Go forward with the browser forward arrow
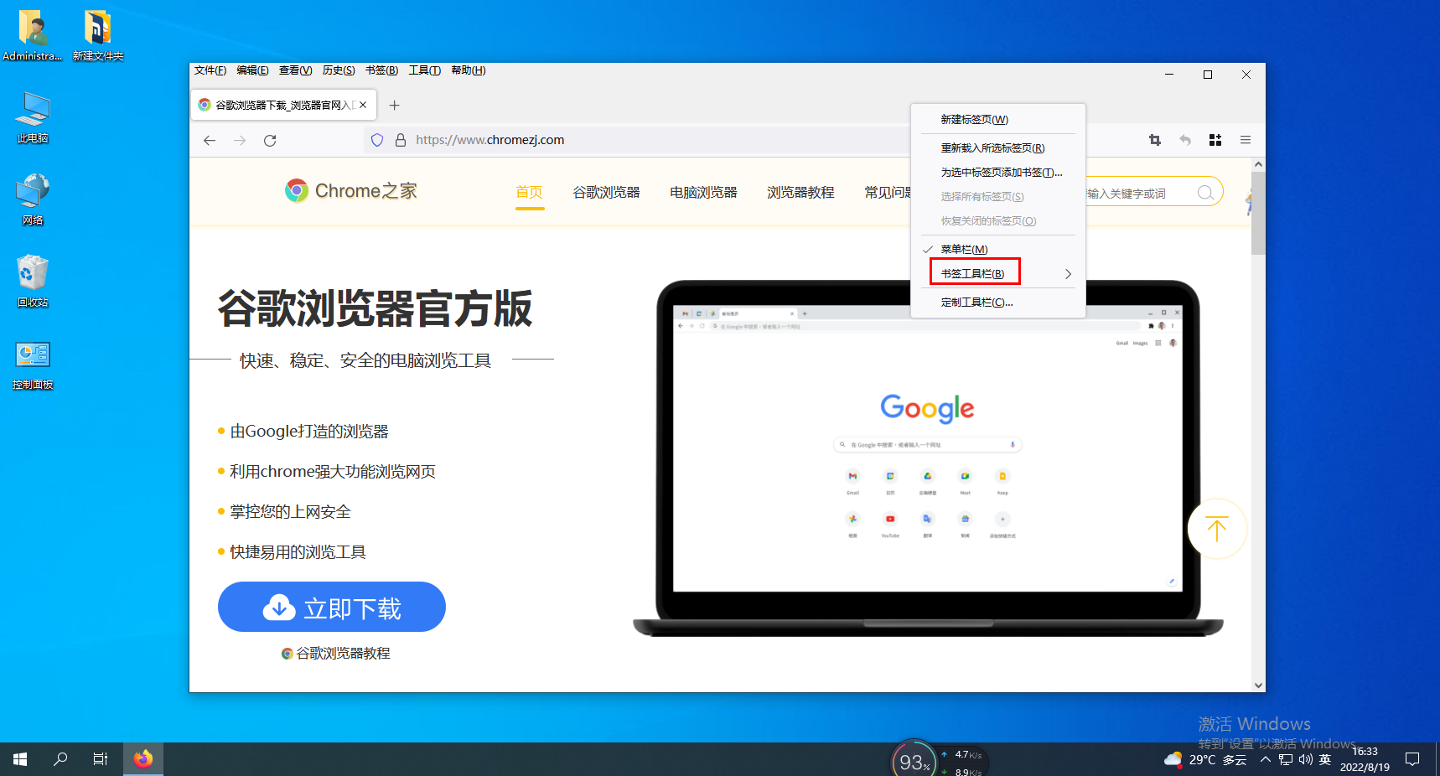This screenshot has height=776, width=1440. (x=240, y=140)
